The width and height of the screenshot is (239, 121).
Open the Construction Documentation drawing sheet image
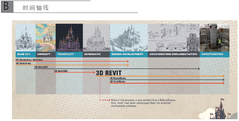(x=173, y=37)
